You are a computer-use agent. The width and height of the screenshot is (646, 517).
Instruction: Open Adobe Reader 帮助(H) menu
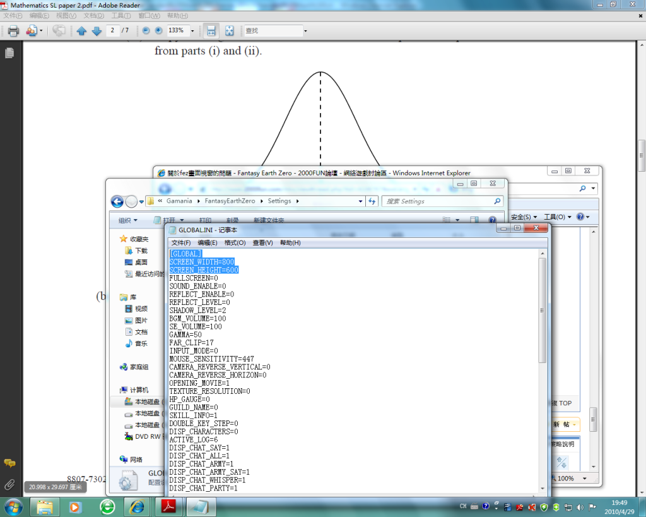pyautogui.click(x=177, y=16)
